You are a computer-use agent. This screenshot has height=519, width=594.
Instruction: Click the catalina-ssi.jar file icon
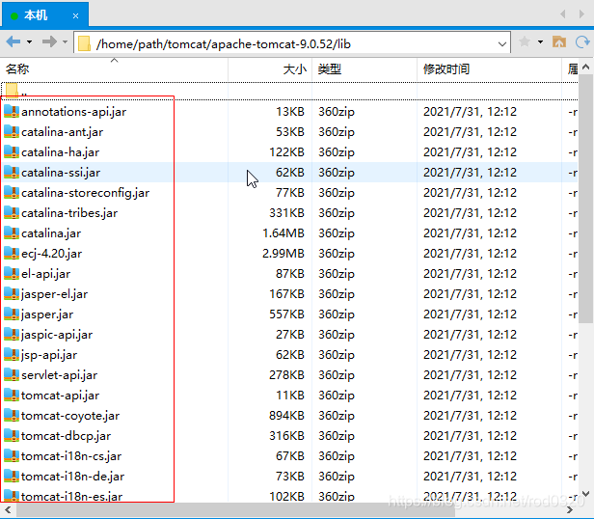point(12,172)
